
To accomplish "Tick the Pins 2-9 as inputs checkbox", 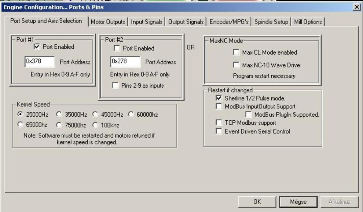I will 115,86.
